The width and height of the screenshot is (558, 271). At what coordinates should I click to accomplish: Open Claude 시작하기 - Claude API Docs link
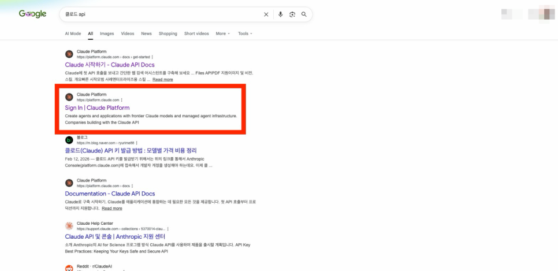point(110,65)
